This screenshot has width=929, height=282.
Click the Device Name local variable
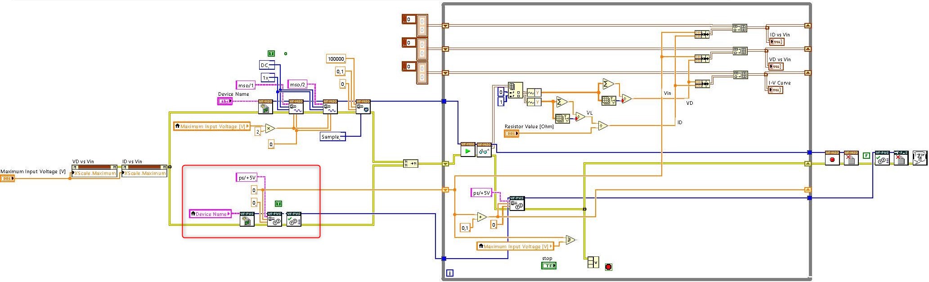(211, 214)
